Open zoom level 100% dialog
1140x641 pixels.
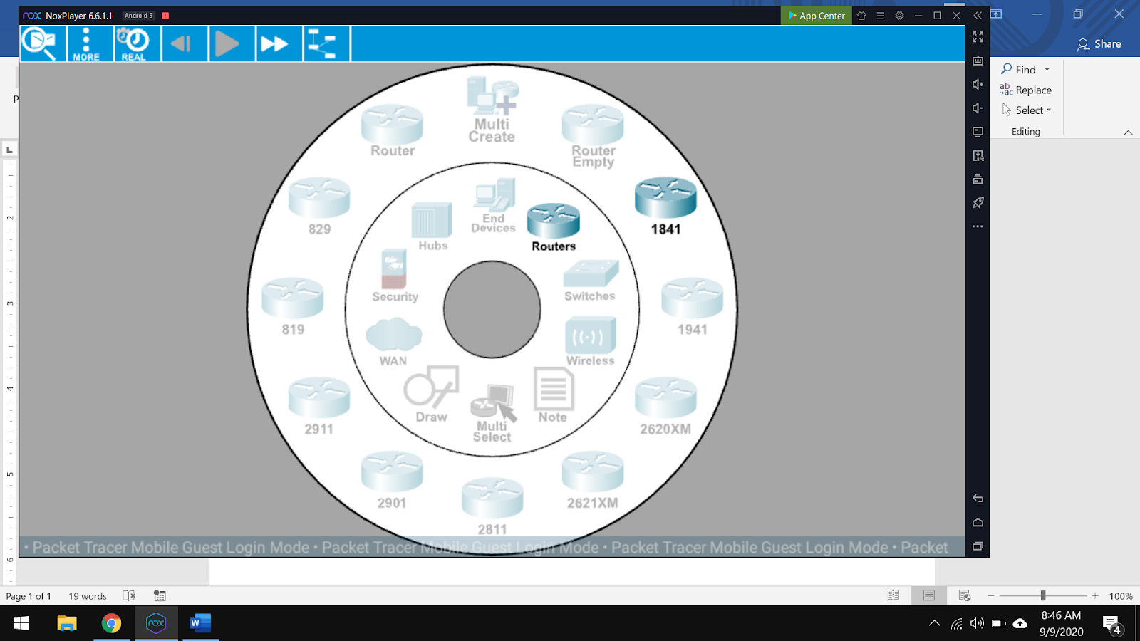tap(1121, 596)
